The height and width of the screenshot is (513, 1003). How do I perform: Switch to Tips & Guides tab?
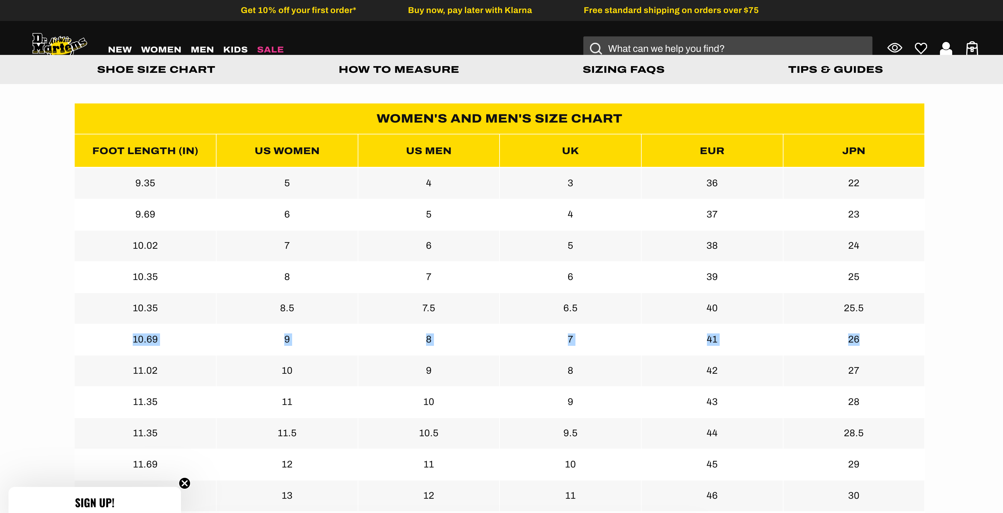[x=835, y=69]
